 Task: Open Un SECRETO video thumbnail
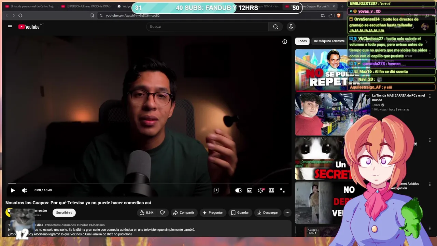click(x=321, y=159)
